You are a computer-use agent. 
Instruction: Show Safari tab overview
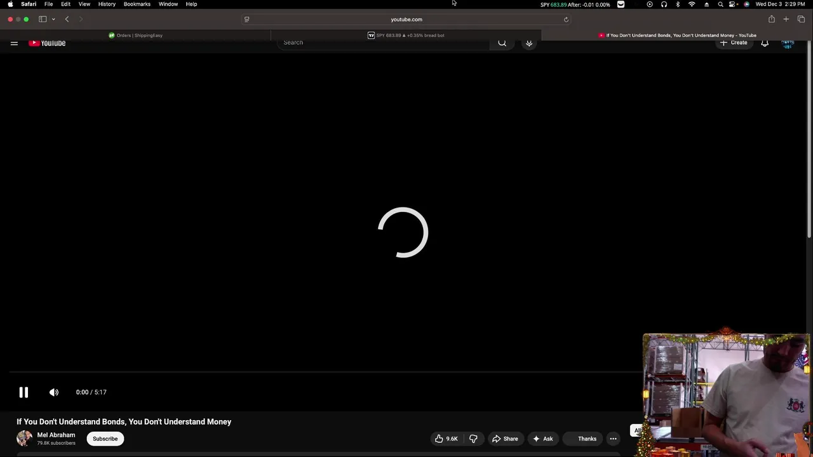click(x=801, y=19)
